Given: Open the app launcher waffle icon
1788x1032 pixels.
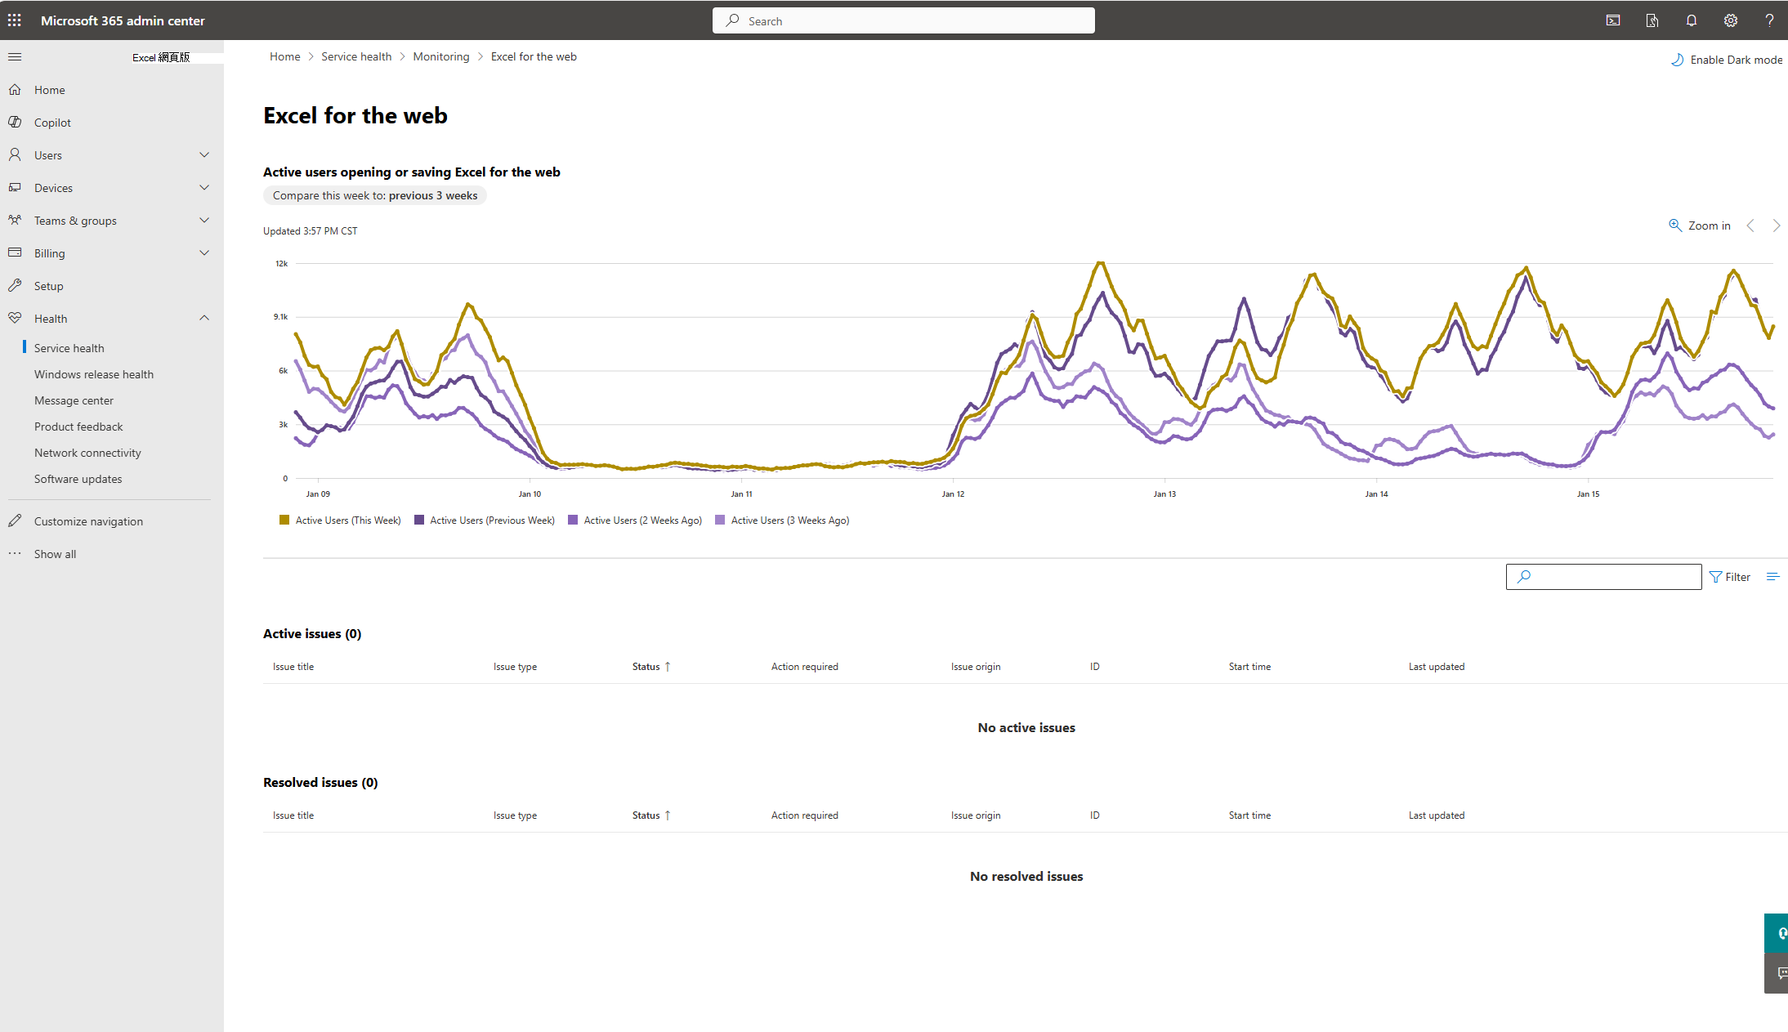Looking at the screenshot, I should [15, 20].
